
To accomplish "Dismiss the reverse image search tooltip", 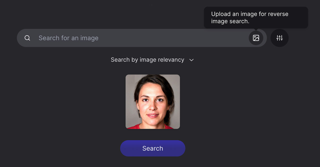I will coord(256,17).
